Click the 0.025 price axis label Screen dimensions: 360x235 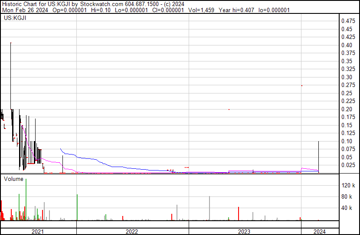click(x=348, y=165)
